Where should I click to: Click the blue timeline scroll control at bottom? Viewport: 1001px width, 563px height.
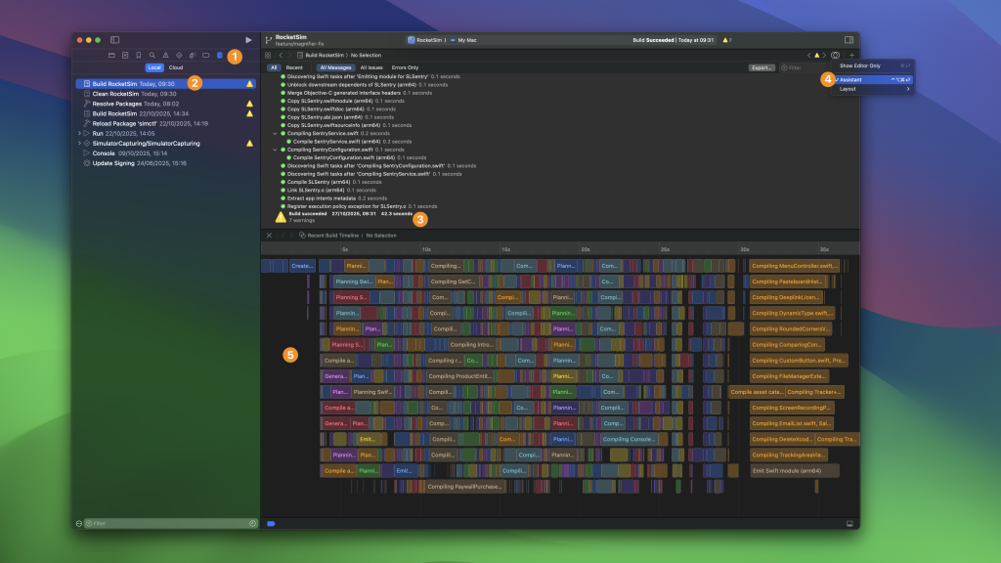tap(270, 524)
